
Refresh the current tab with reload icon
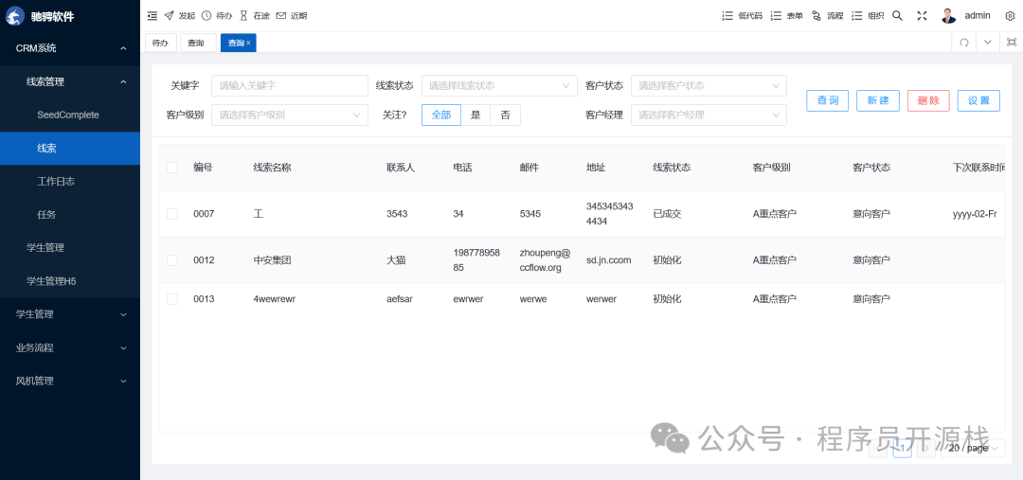(963, 43)
